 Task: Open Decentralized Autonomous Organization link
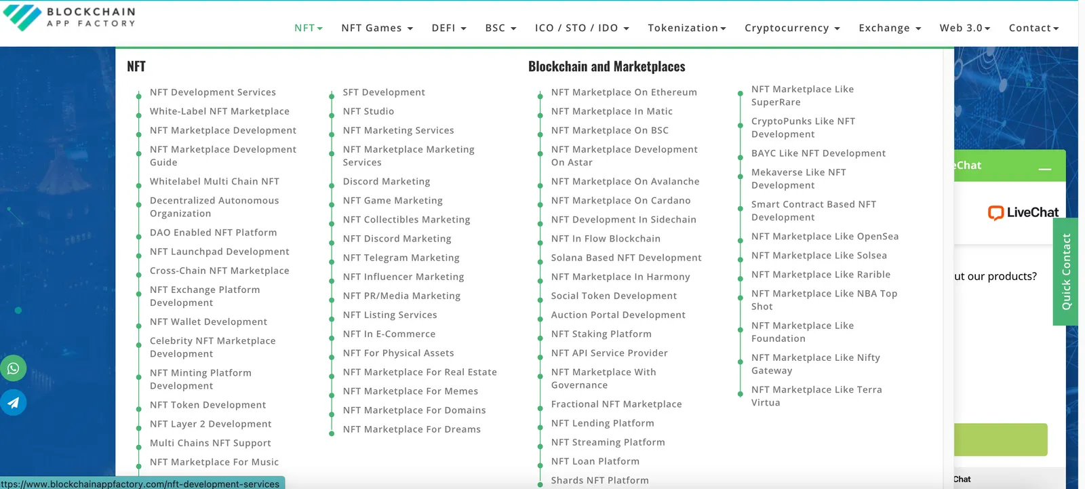click(214, 207)
